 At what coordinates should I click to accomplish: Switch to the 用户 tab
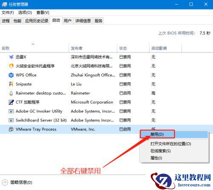coord(68,21)
